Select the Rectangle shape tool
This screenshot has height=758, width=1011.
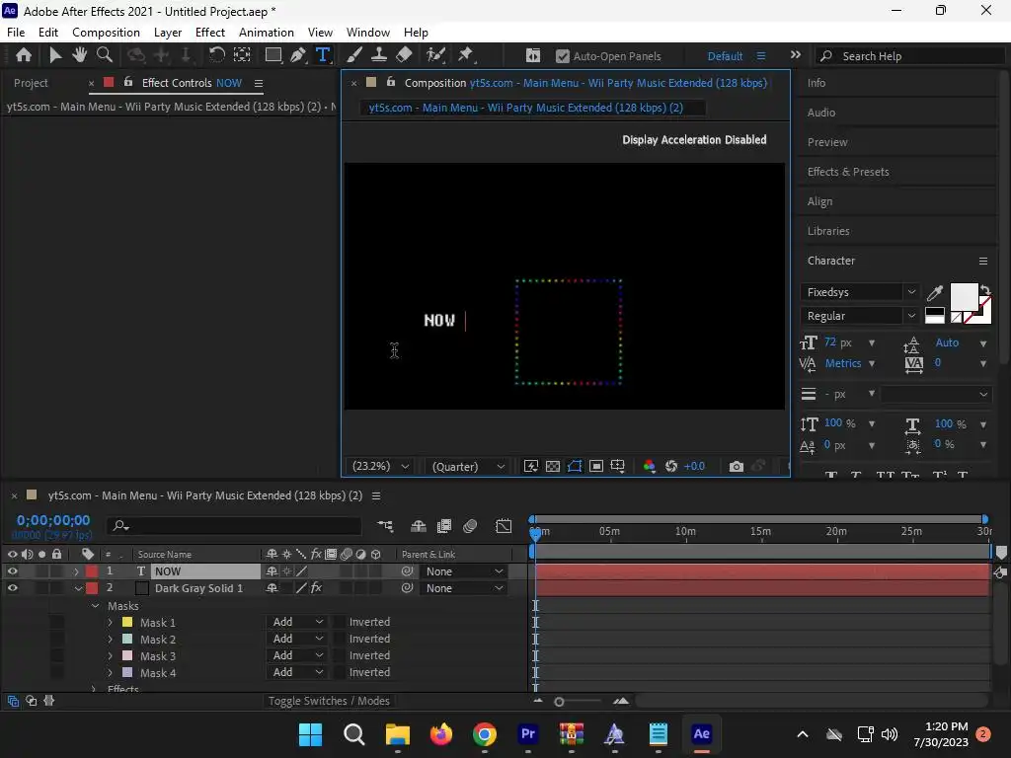273,55
